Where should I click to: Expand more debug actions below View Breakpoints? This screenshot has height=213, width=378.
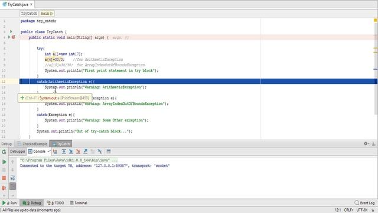pos(4,196)
